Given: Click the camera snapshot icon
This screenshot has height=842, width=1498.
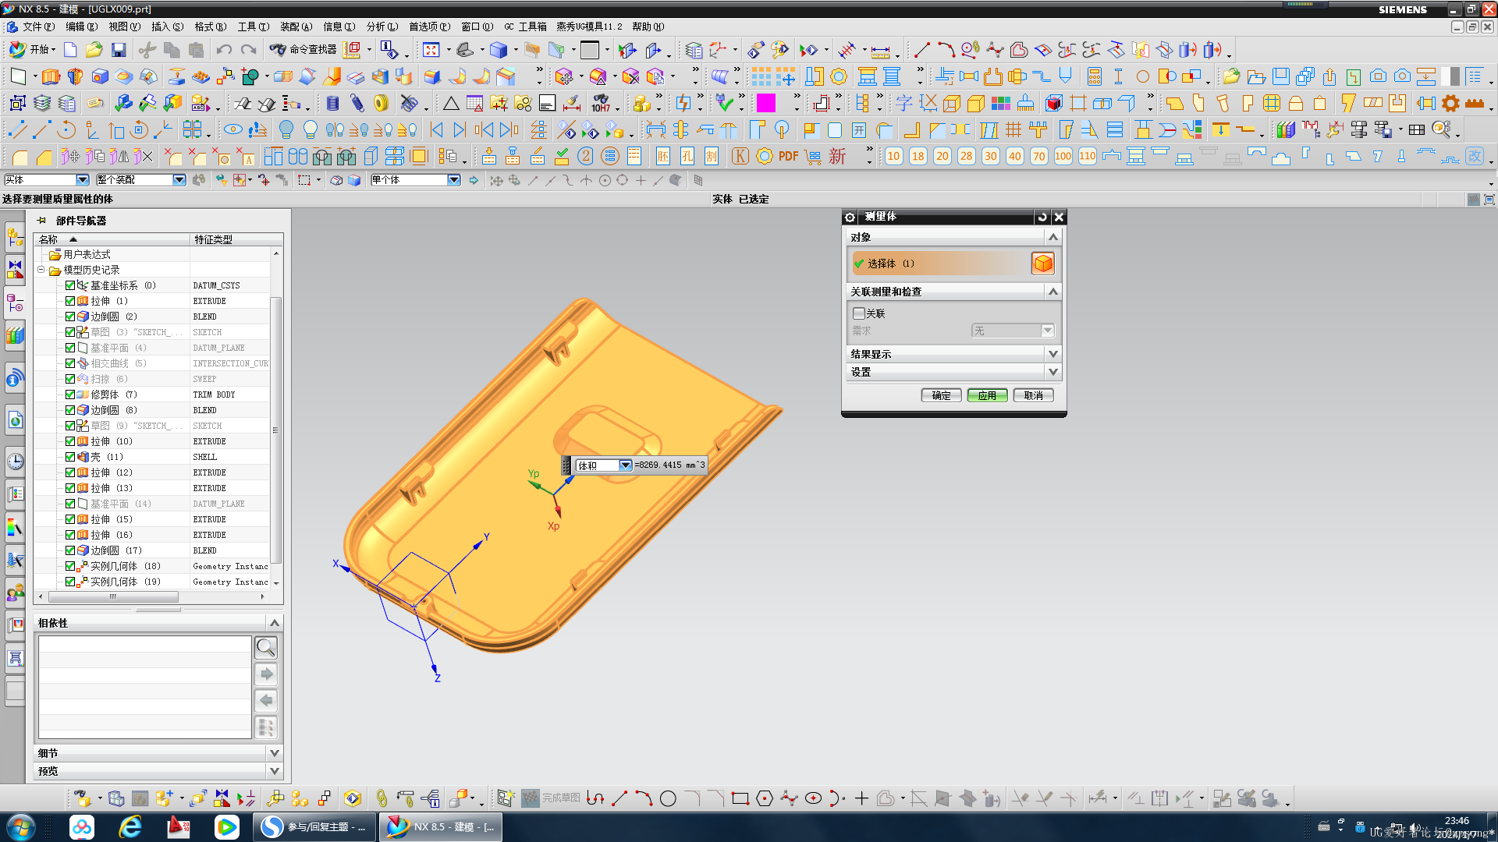Looking at the screenshot, I should (x=1379, y=76).
